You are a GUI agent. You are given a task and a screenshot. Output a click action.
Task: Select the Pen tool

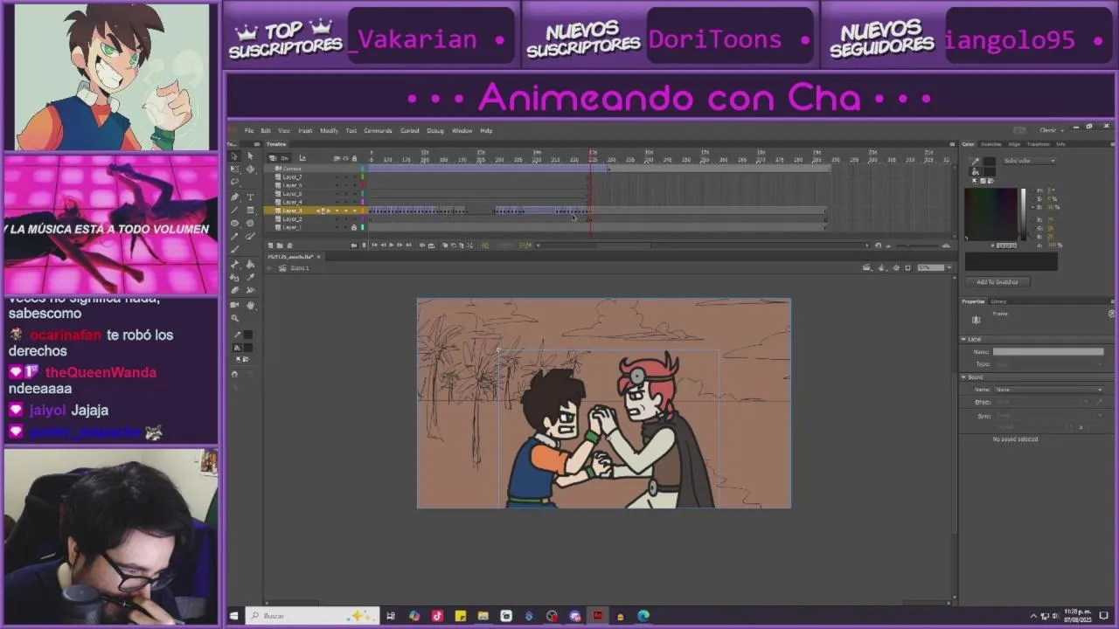point(234,197)
